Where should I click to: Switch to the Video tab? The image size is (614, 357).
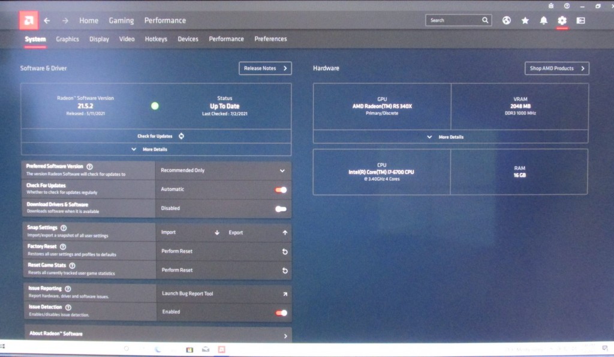pos(127,39)
